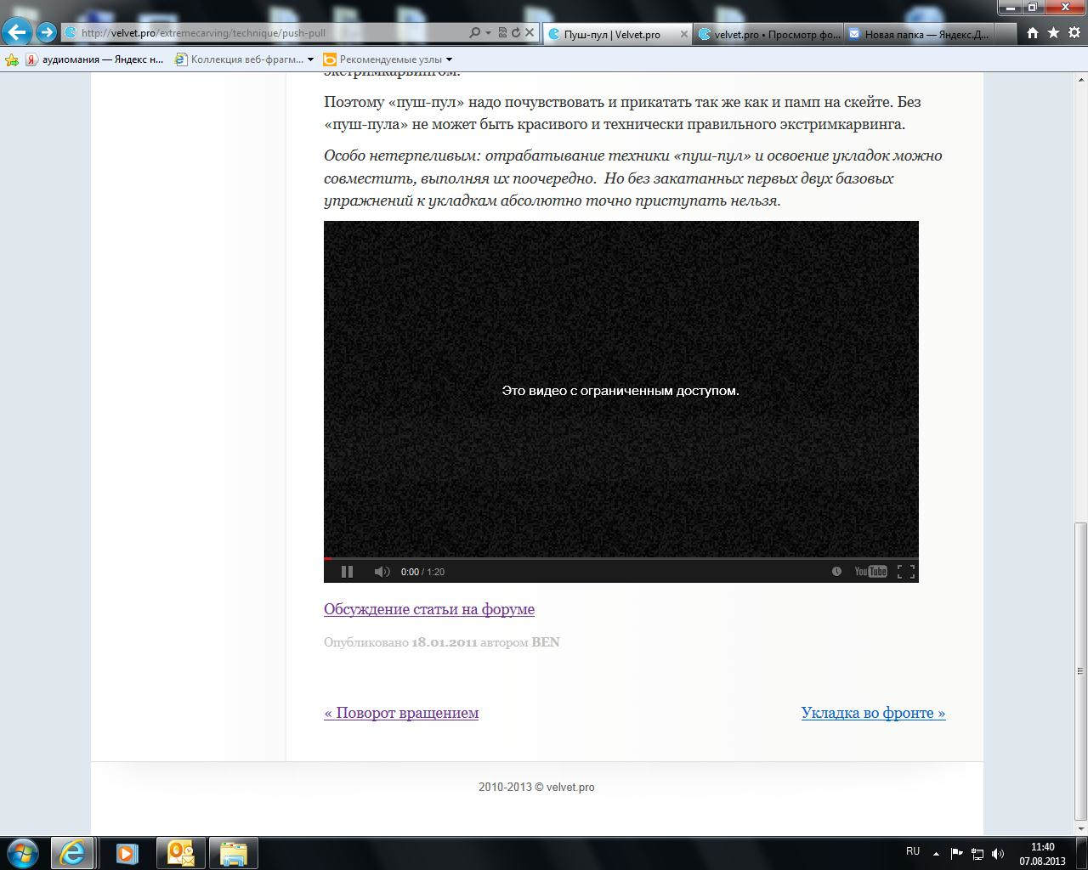
Task: Open the IE Tools gear menu
Action: 1074,33
